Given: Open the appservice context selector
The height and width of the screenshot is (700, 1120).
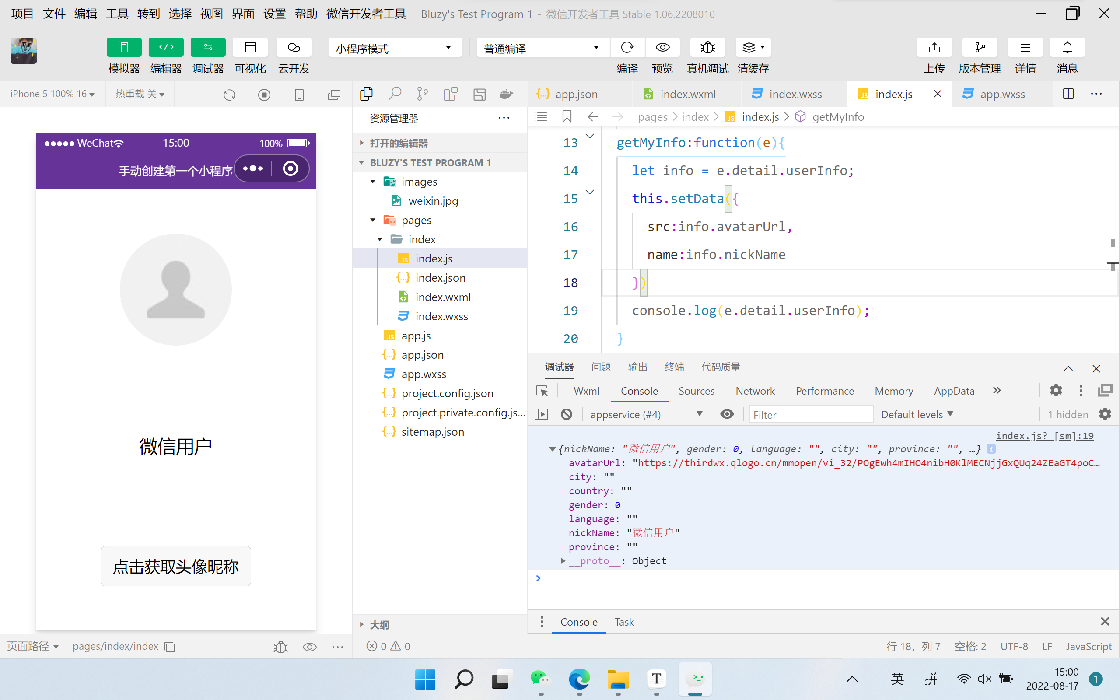Looking at the screenshot, I should click(x=646, y=414).
